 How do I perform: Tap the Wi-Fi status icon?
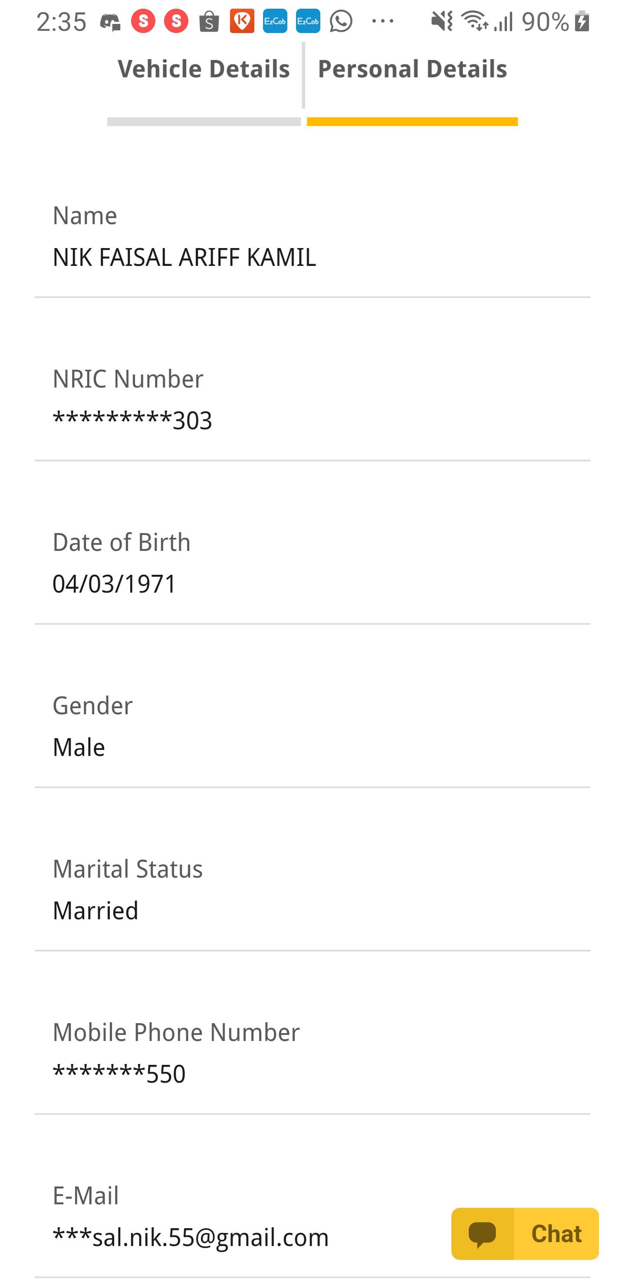pos(474,21)
